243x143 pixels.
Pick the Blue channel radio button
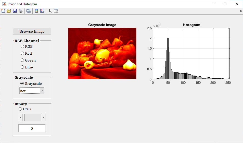(x=22, y=67)
